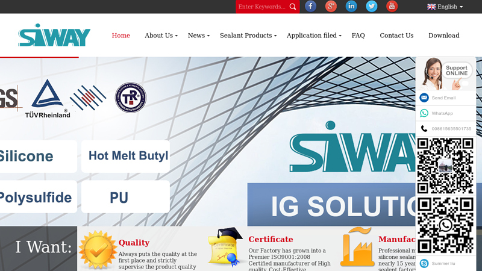
Task: Select the Hot Melt Butyl banner button
Action: click(x=125, y=156)
